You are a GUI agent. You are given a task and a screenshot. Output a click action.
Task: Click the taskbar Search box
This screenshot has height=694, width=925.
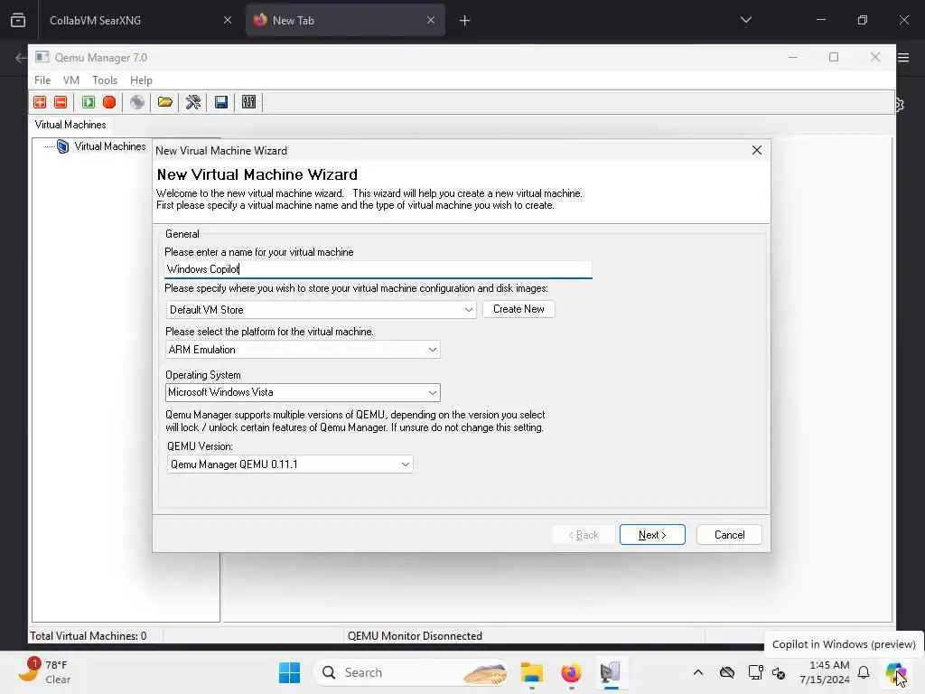[413, 672]
